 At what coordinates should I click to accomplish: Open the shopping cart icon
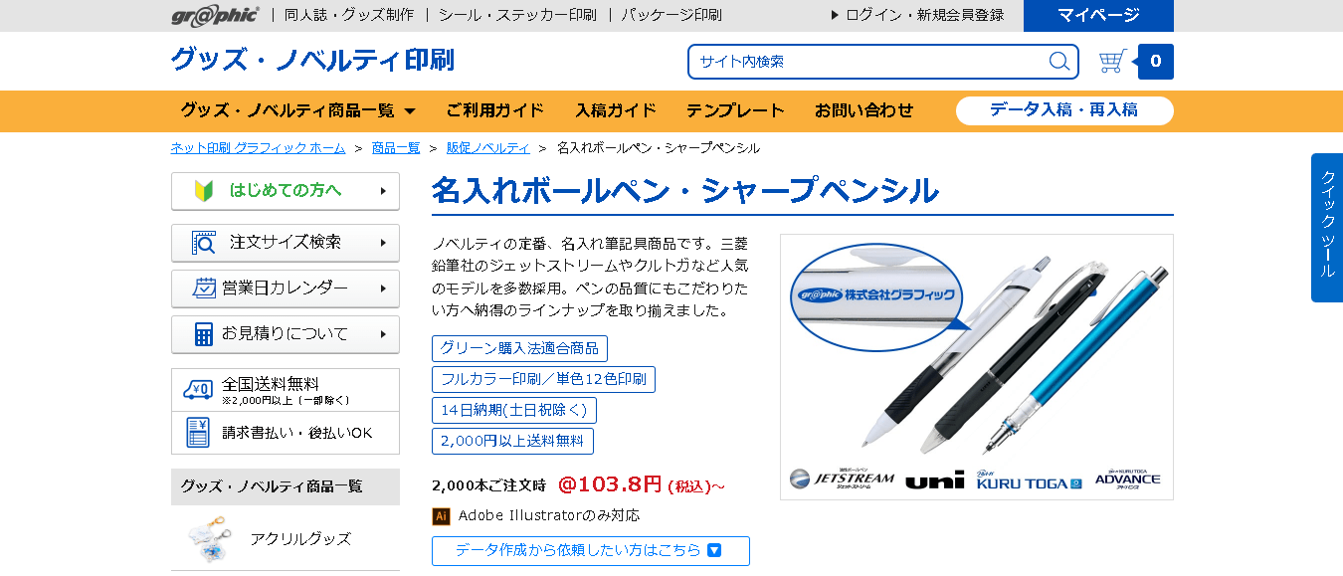pyautogui.click(x=1112, y=62)
